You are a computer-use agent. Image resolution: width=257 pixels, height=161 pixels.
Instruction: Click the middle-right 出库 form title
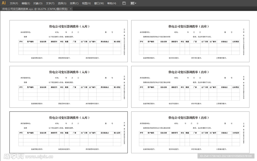coord(189,72)
